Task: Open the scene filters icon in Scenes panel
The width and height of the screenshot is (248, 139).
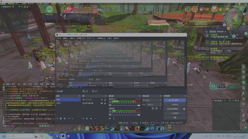Action: tap(65, 119)
